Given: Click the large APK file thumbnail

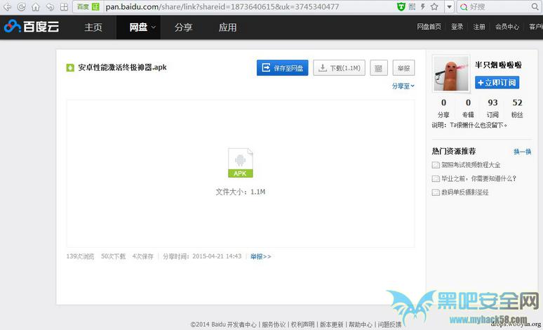Looking at the screenshot, I should [241, 163].
